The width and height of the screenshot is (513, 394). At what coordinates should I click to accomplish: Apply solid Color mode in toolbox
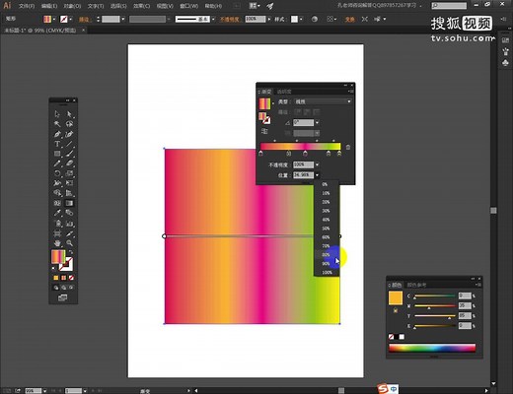(x=56, y=278)
